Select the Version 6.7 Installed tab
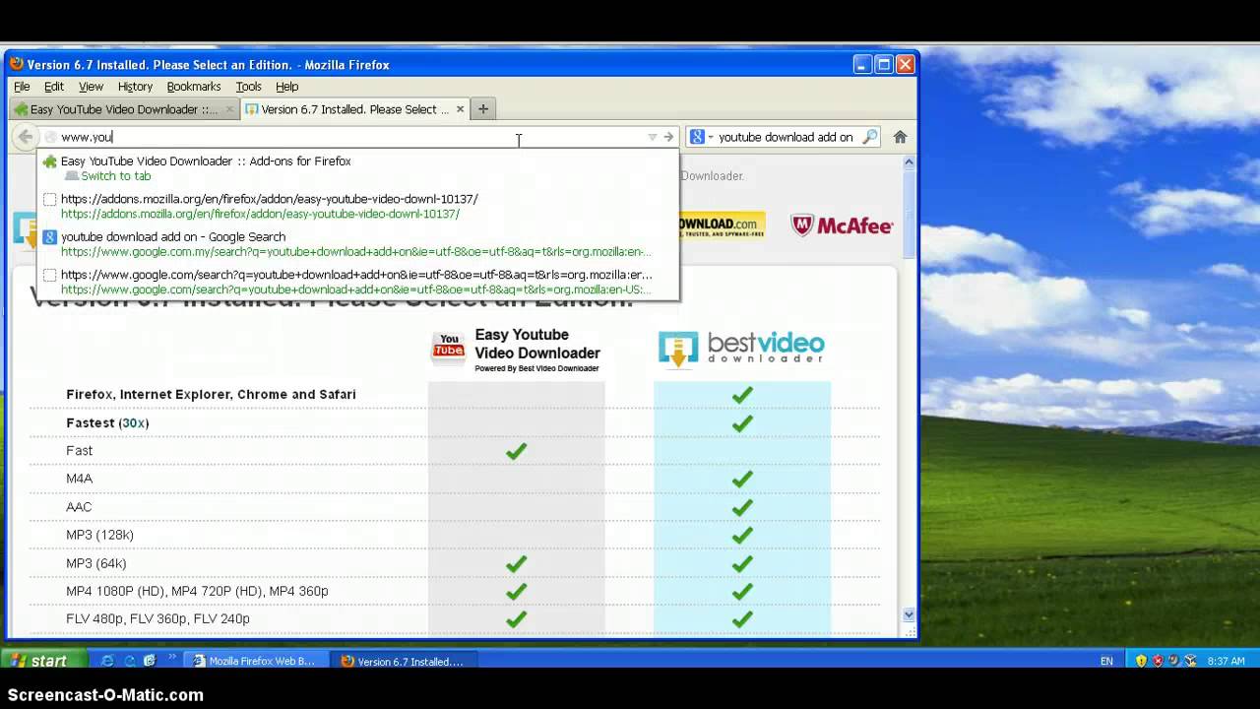This screenshot has width=1260, height=709. [x=354, y=109]
